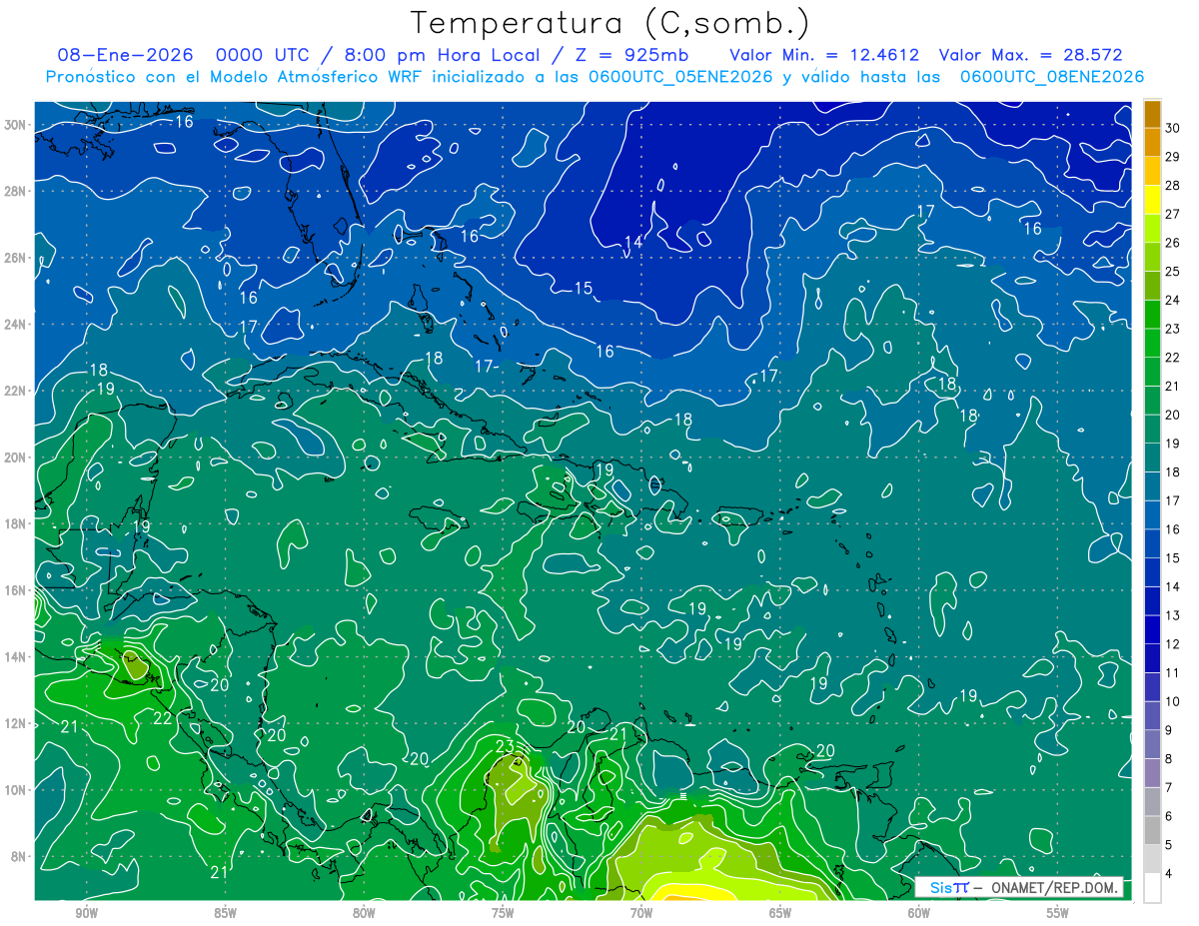Select initialization time '0600UTC_05ENE2026'

tap(679, 77)
